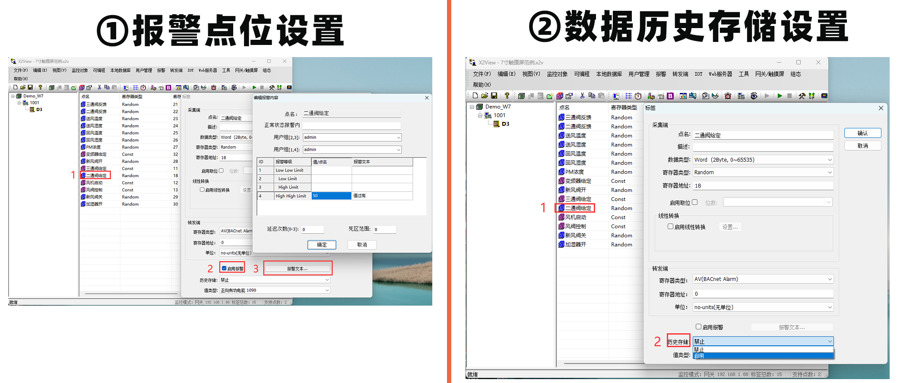
Task: Click the 延迟次数(0-3) input field
Action: coord(312,230)
